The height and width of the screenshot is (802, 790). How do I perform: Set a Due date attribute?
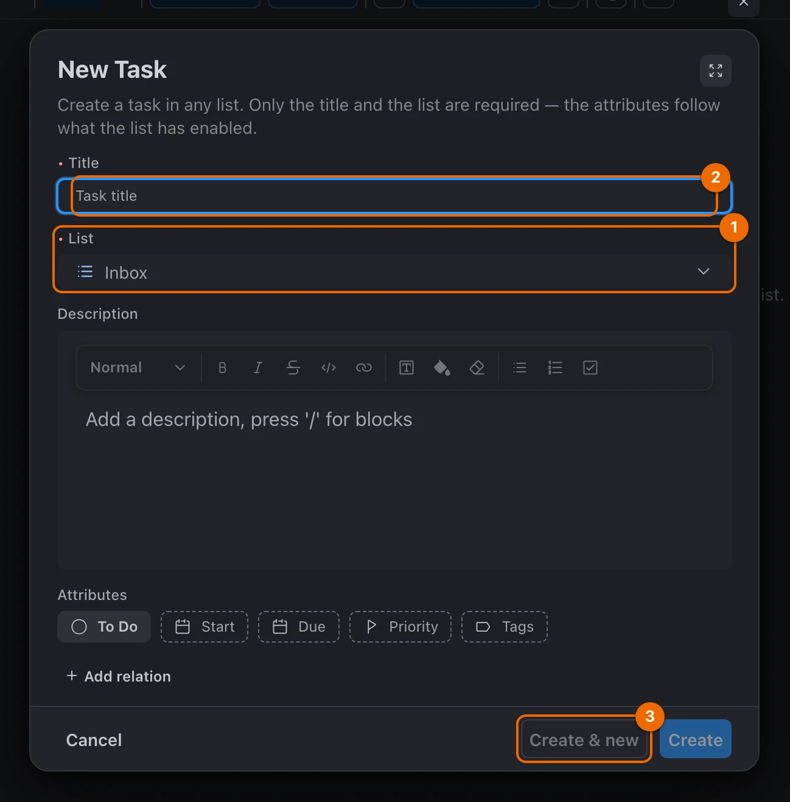pos(299,627)
